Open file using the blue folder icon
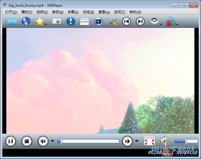This screenshot has width=201, height=159. [12, 21]
